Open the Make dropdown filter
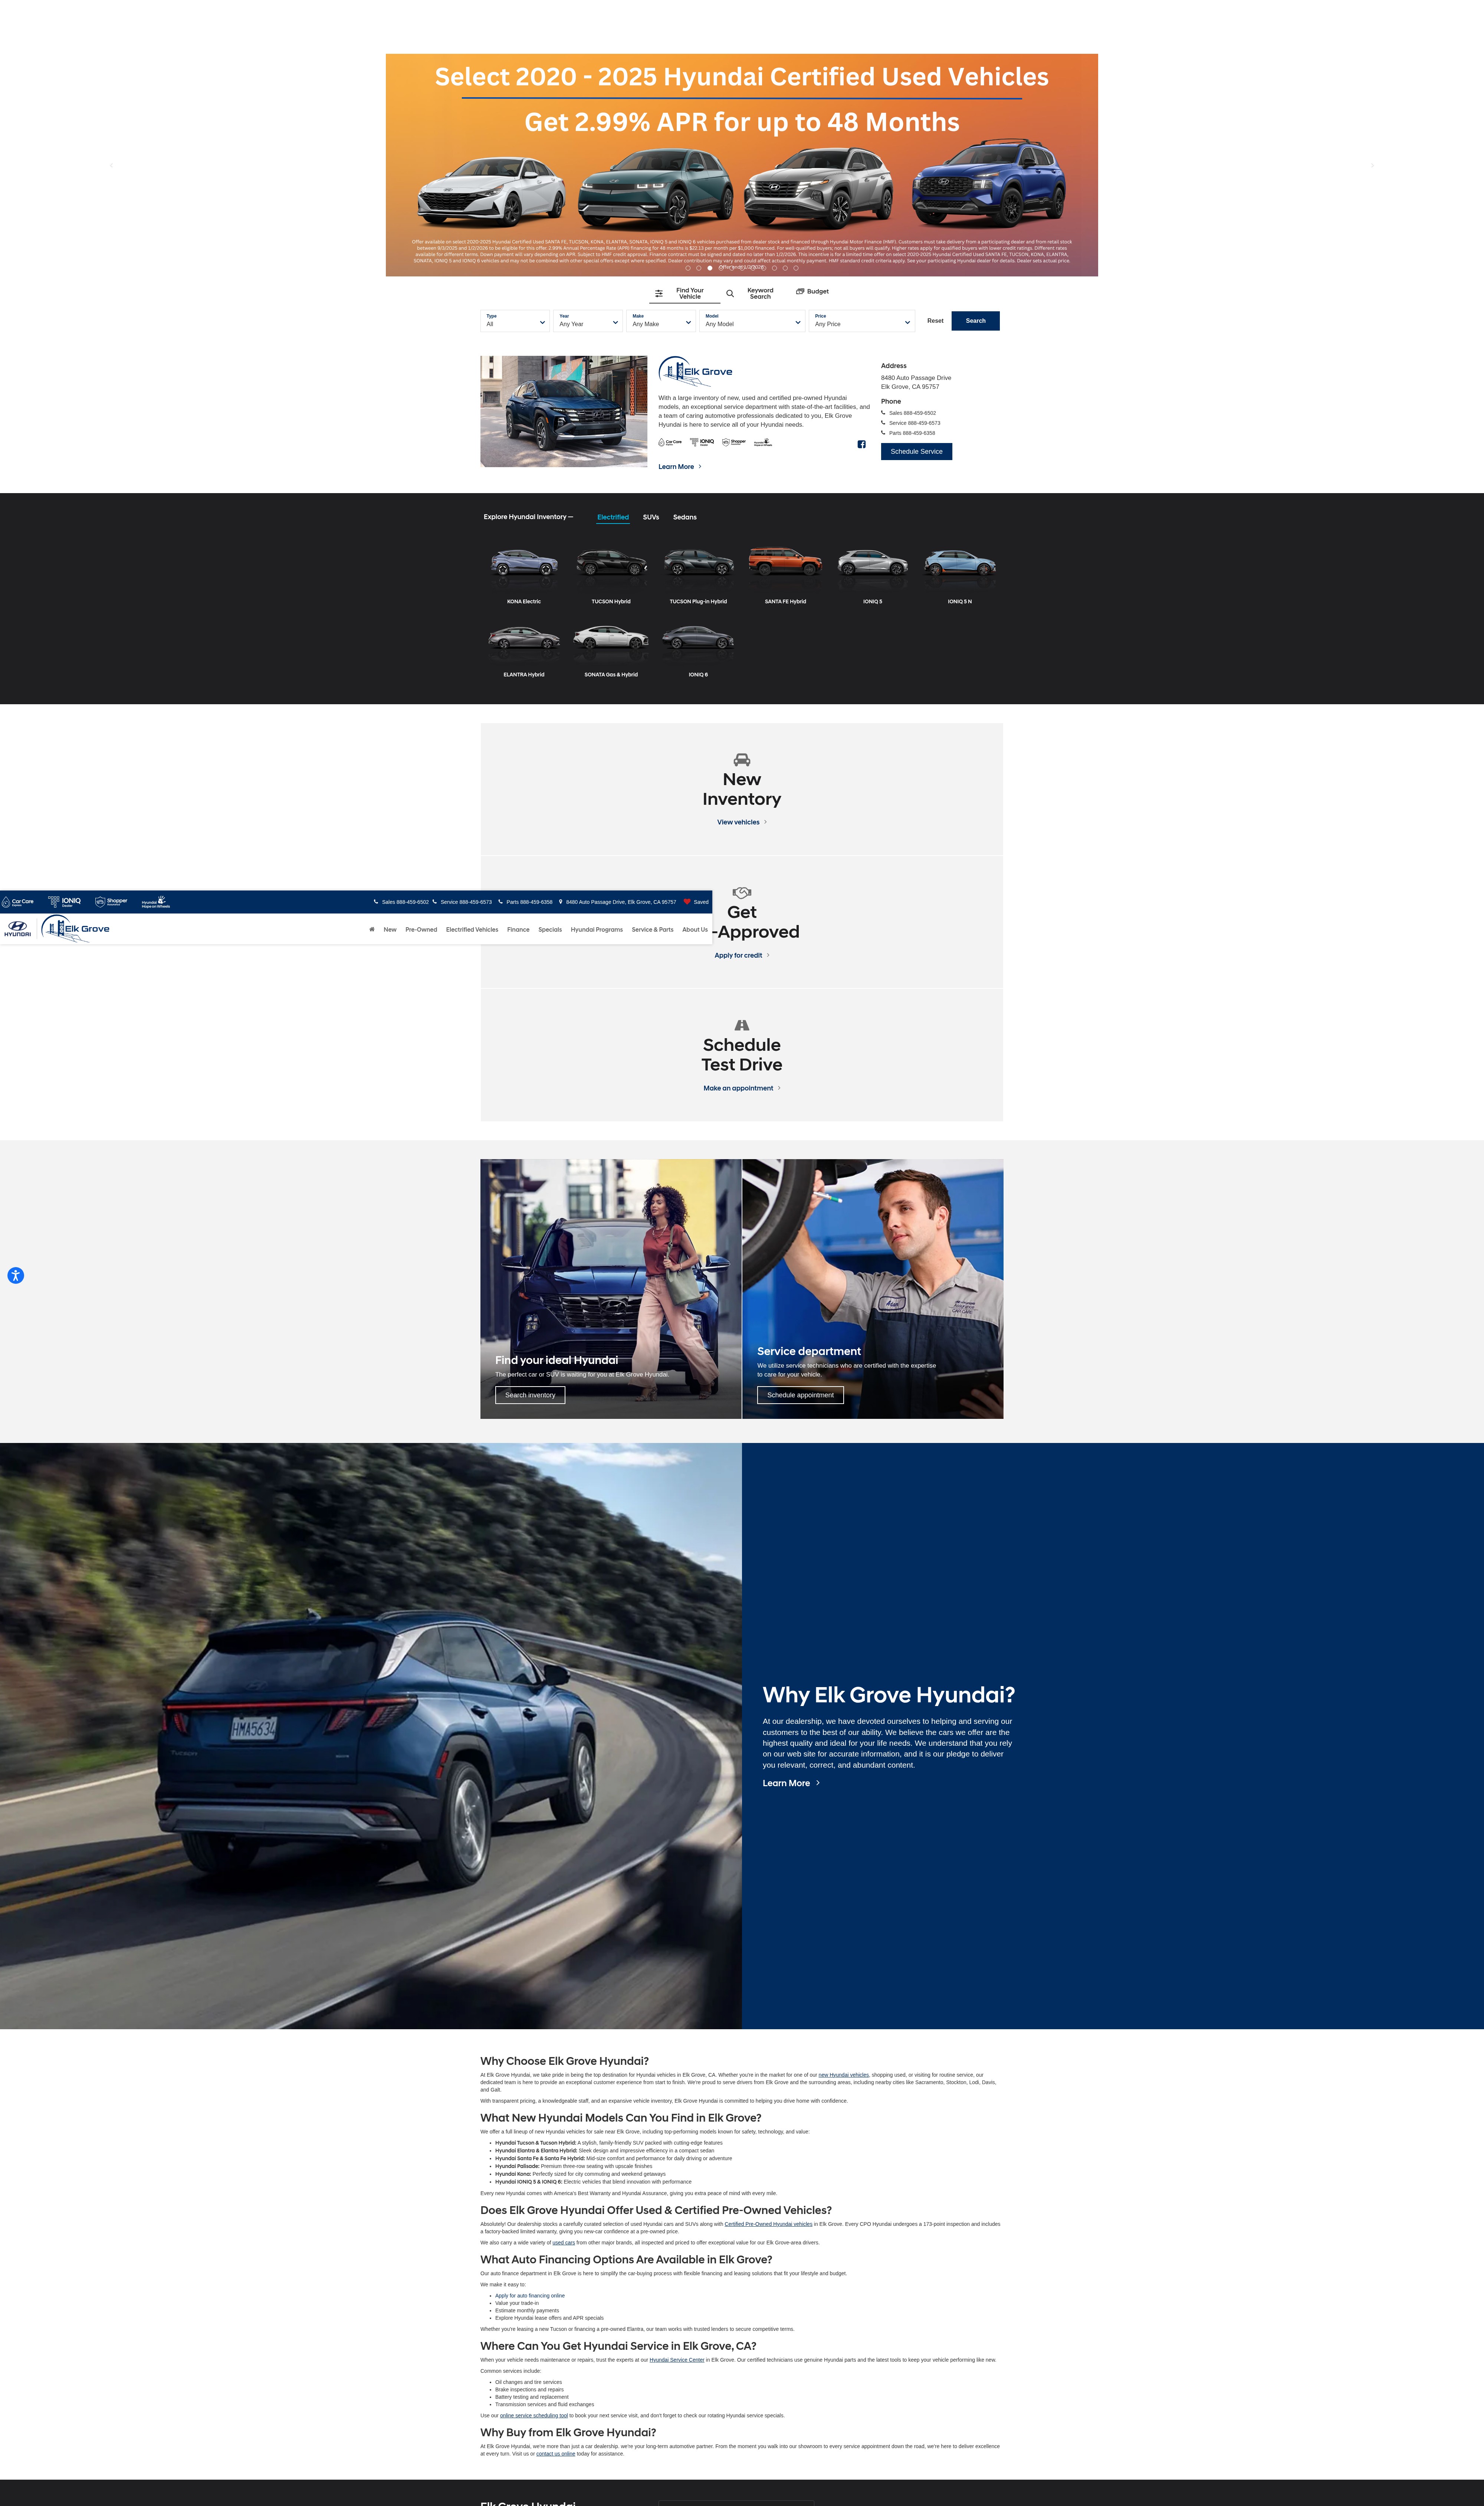 pos(661,321)
